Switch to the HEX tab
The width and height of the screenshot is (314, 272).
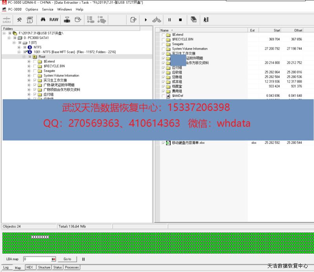29,267
